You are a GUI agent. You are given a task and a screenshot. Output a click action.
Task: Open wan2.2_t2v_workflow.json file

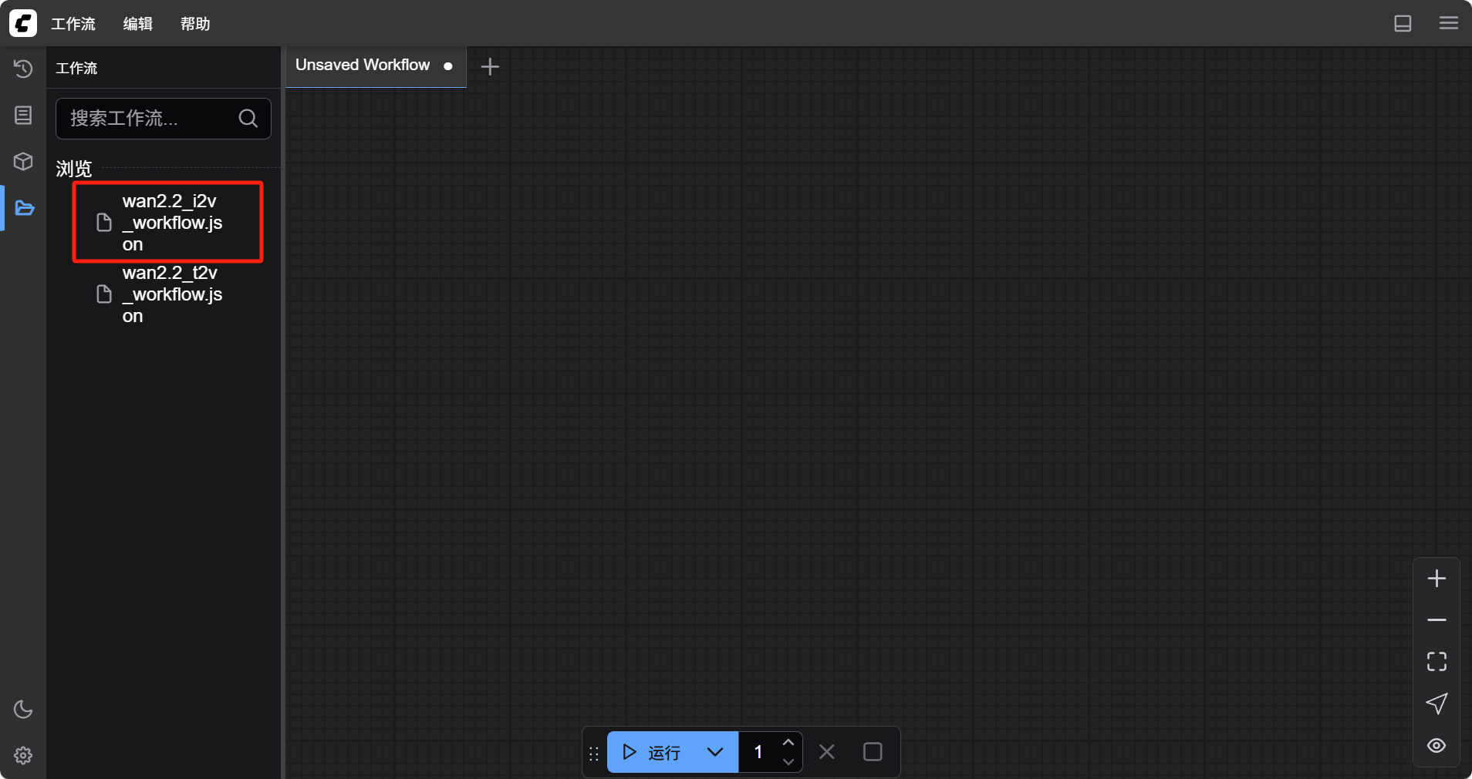[171, 294]
